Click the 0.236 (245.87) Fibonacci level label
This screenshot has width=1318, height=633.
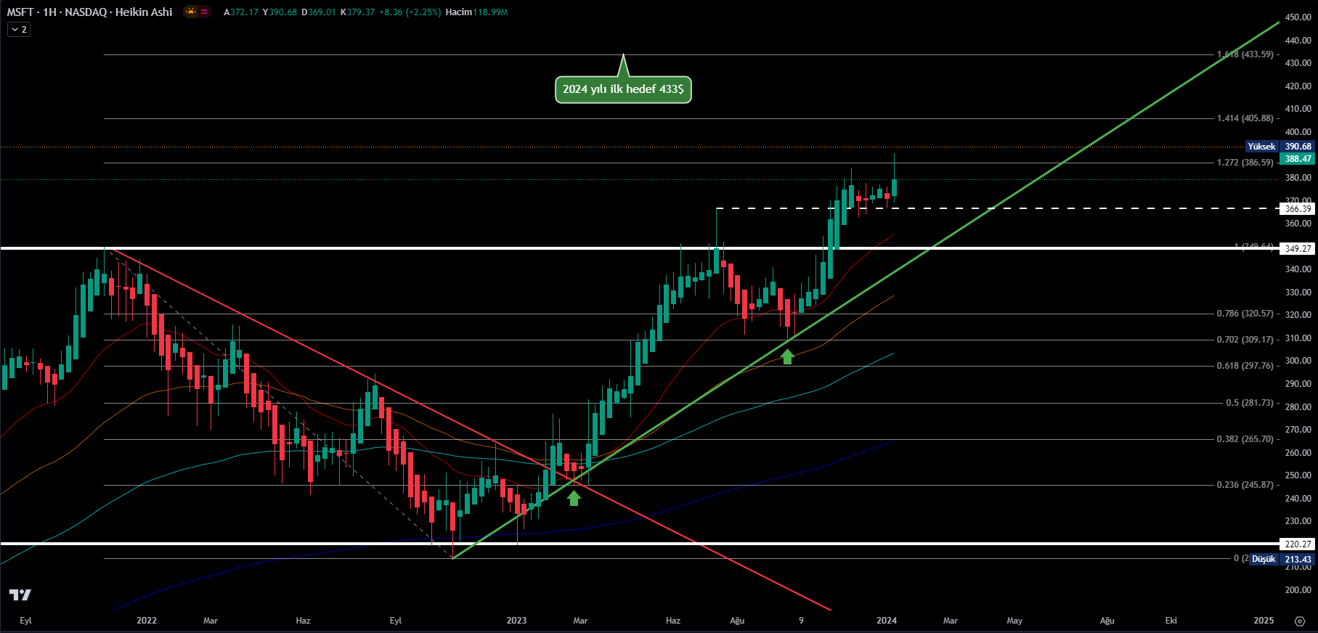coord(1245,485)
